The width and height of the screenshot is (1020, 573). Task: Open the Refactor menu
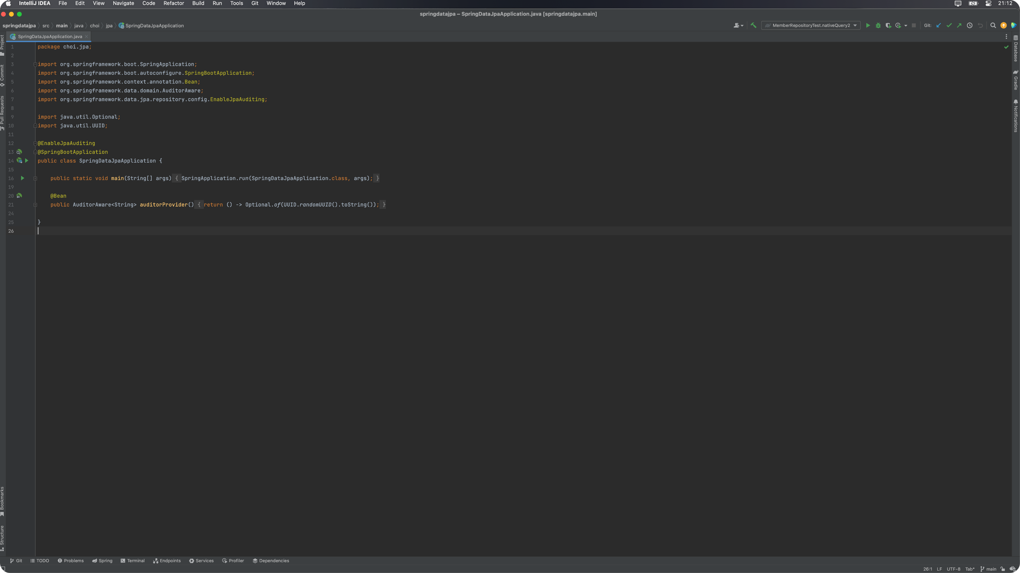pos(173,3)
